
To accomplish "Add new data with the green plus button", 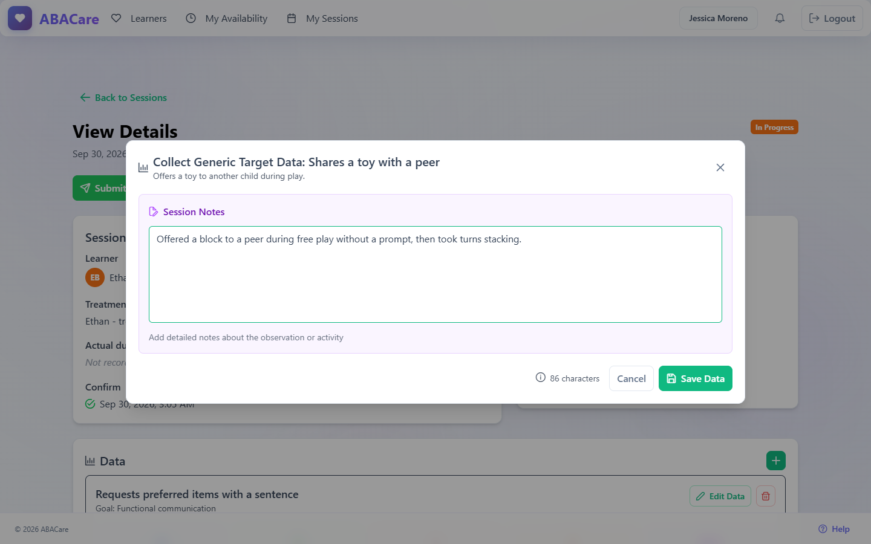I will [775, 461].
